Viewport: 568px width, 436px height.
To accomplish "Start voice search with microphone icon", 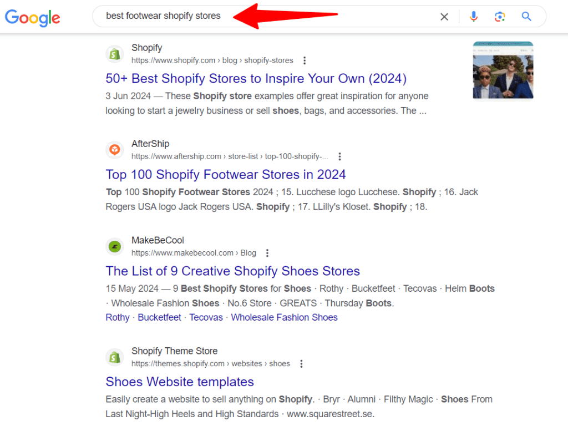I will pos(474,17).
